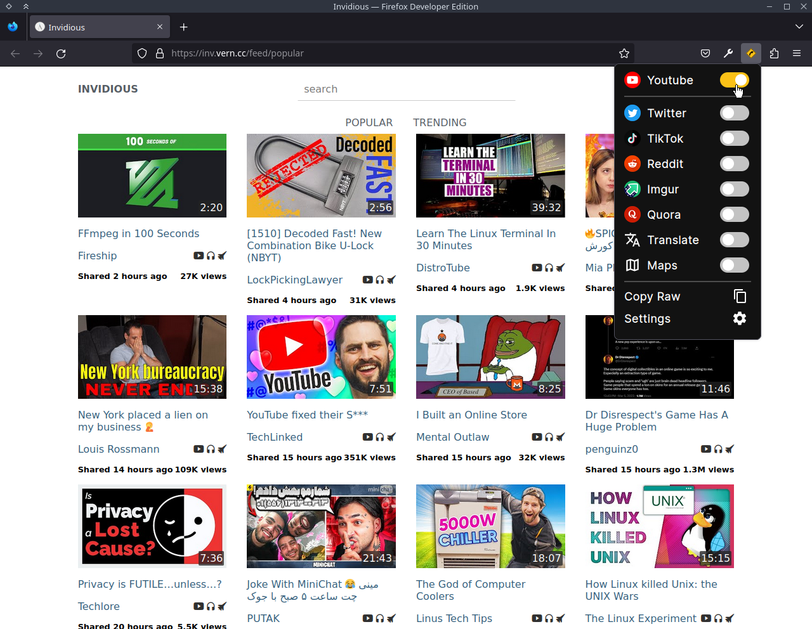This screenshot has height=629, width=812.
Task: Open the FFmpeg in 100 Seconds link
Action: 138,233
